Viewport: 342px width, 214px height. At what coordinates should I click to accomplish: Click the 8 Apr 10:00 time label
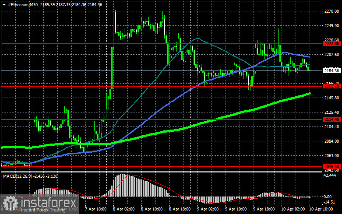click(152, 209)
